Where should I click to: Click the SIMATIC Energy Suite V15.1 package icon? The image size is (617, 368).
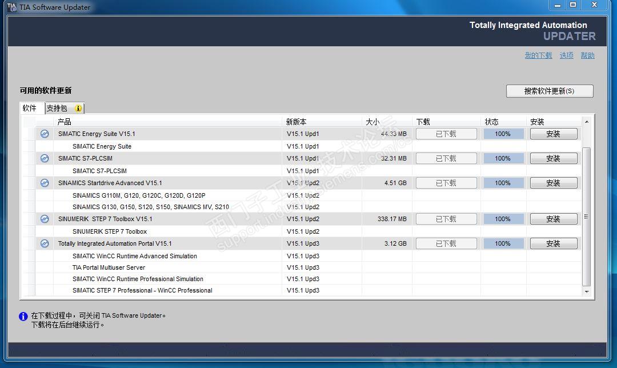(x=45, y=134)
